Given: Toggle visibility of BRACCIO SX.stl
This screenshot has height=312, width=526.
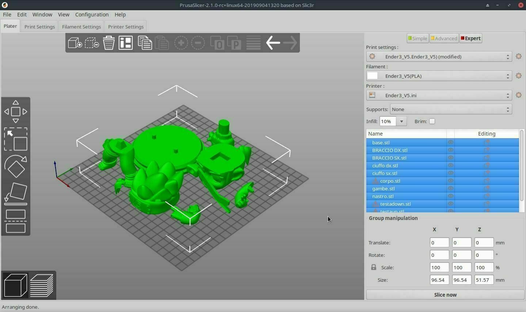Looking at the screenshot, I should point(451,158).
